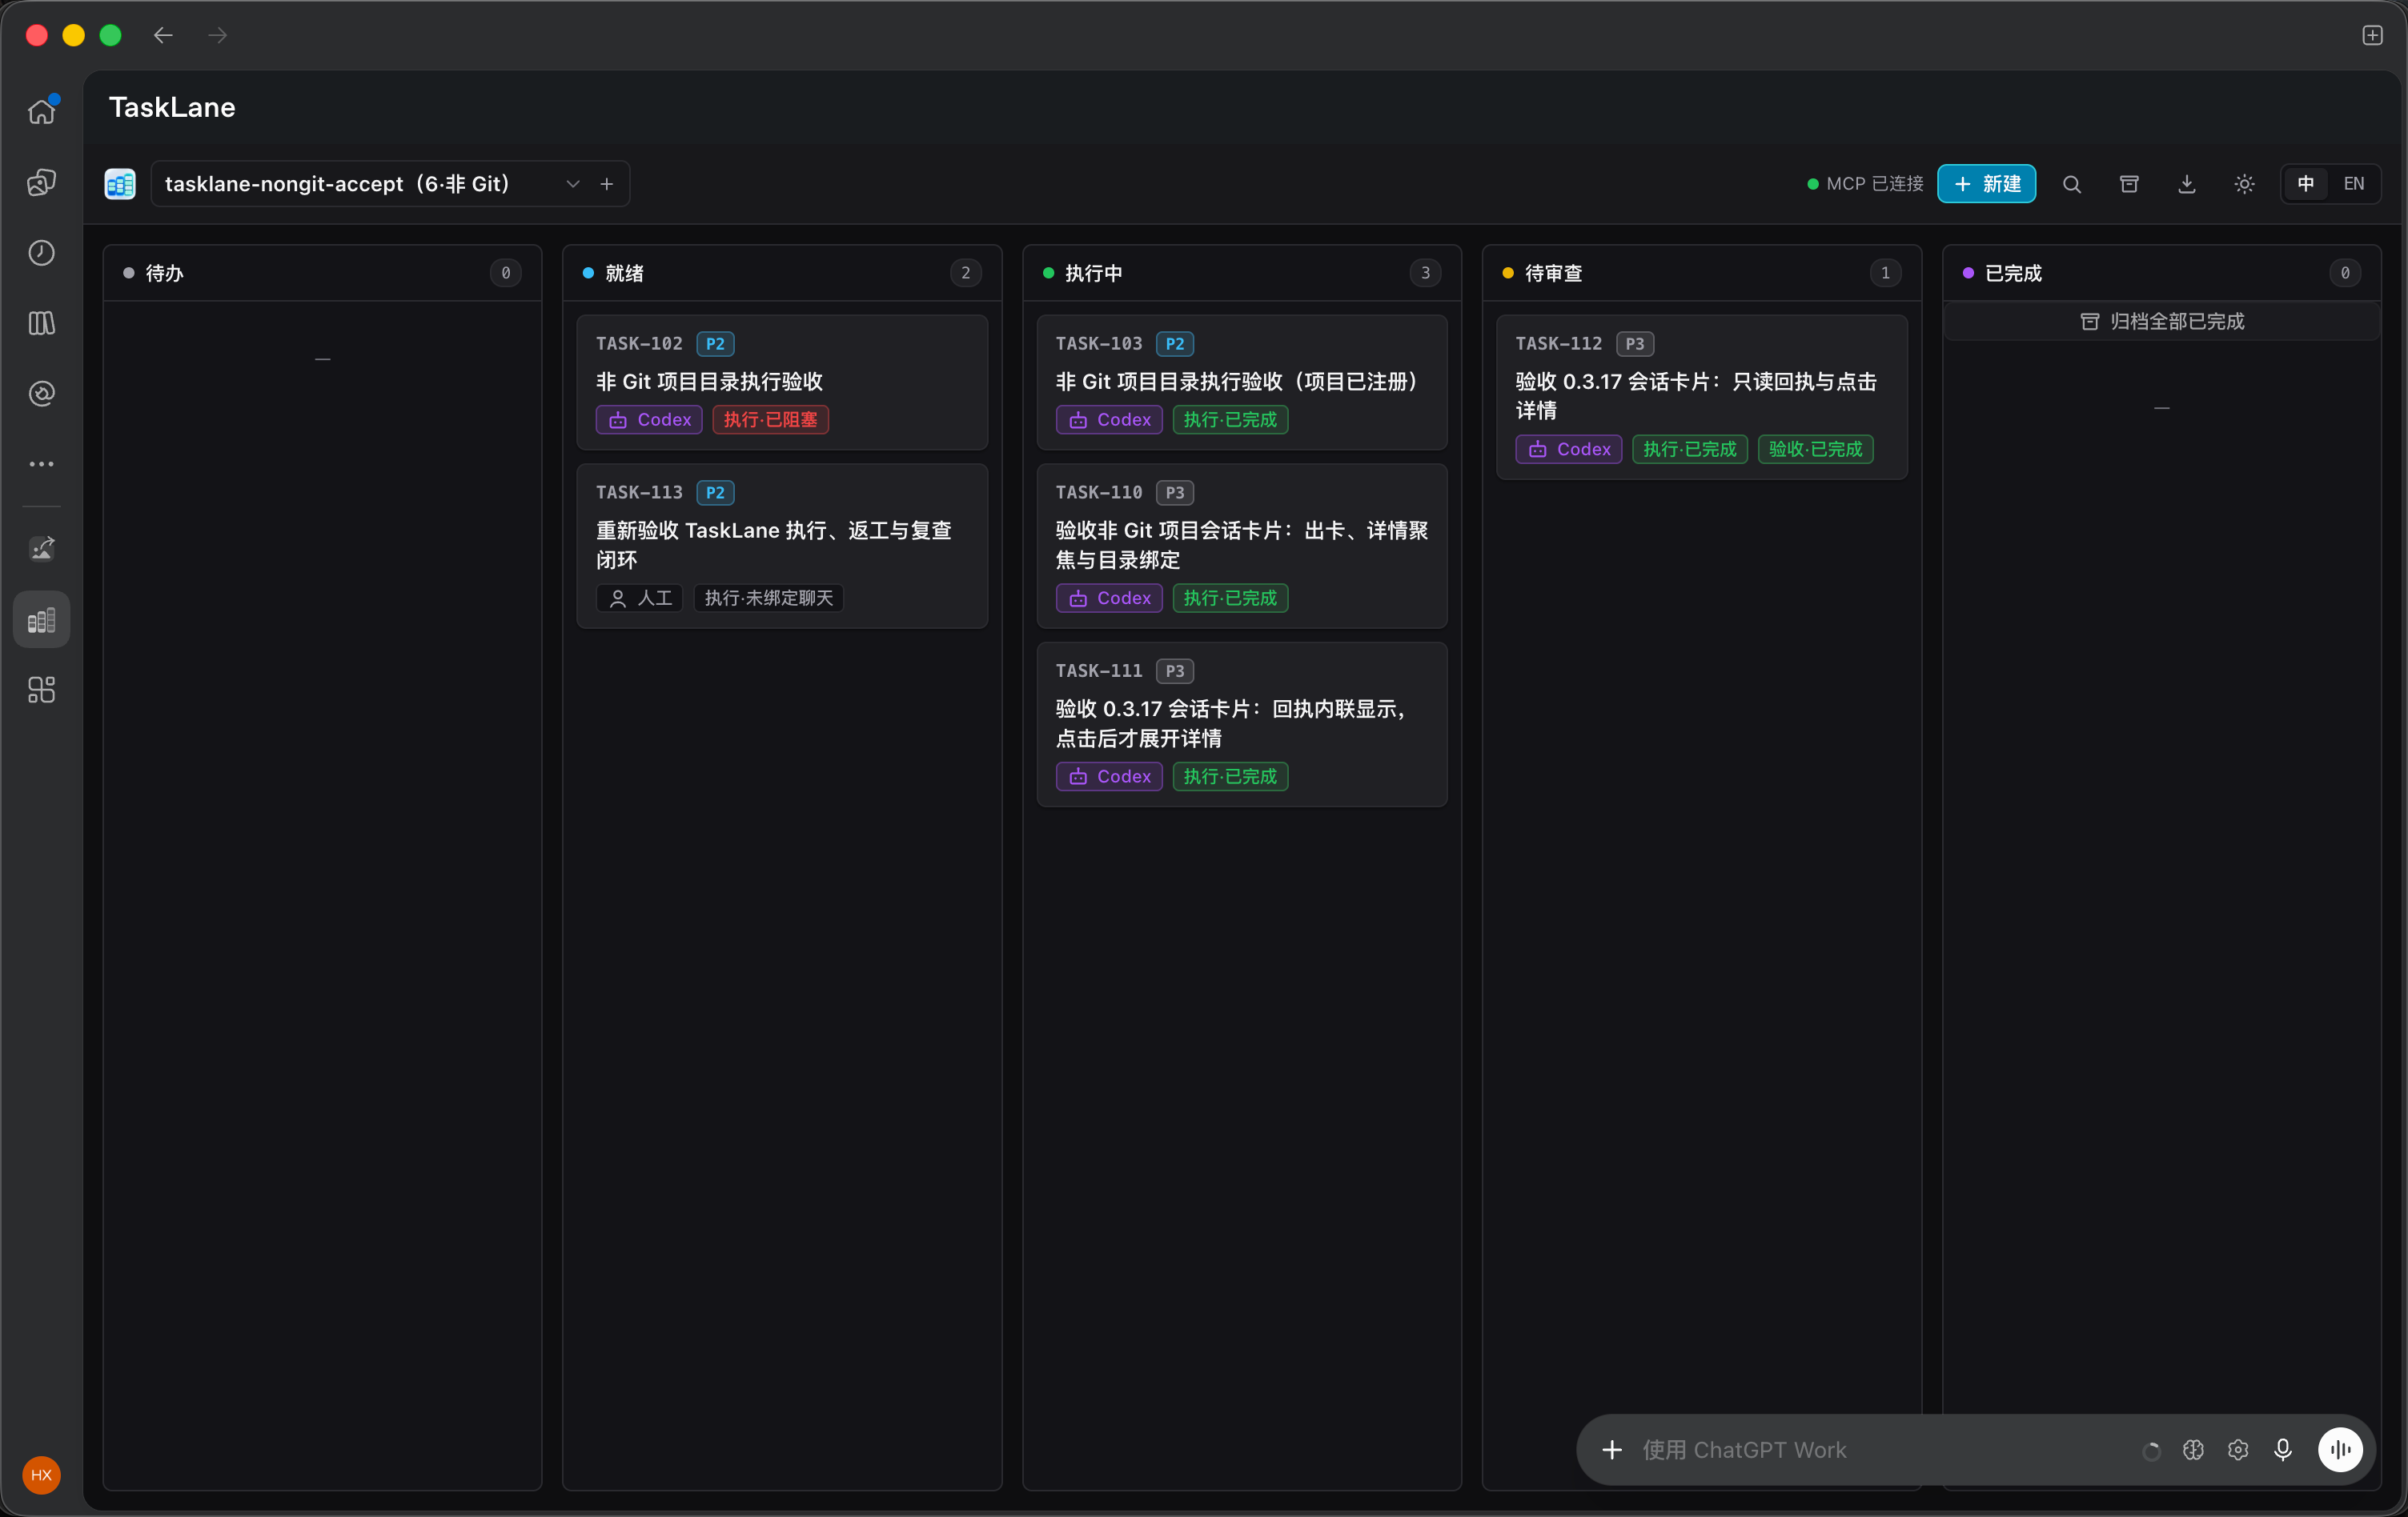Go back with the left arrow
2408x1517 pixels.
point(163,36)
